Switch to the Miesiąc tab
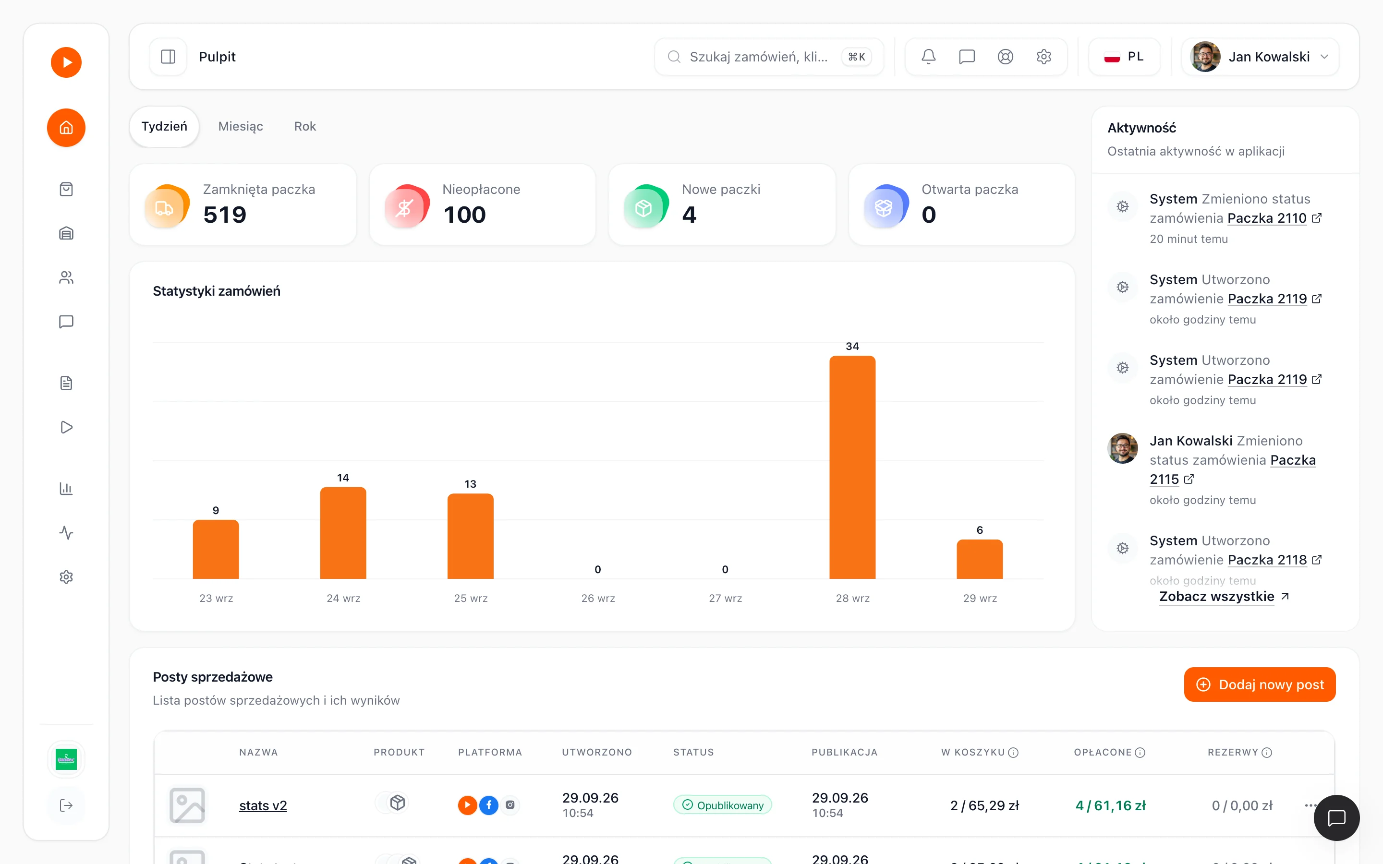The width and height of the screenshot is (1383, 864). click(x=241, y=126)
